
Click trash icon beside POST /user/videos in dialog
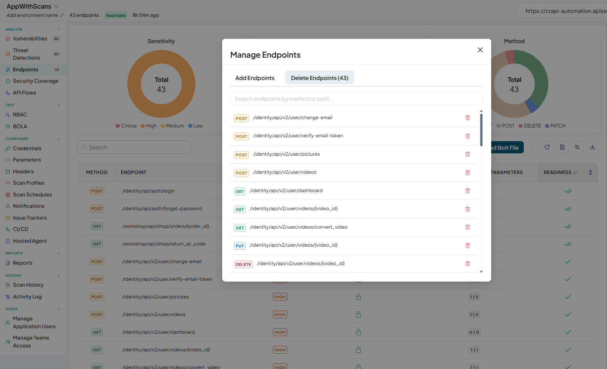click(468, 173)
